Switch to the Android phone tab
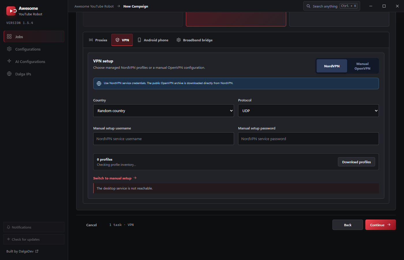Viewport: 404px width, 260px height. tap(153, 40)
